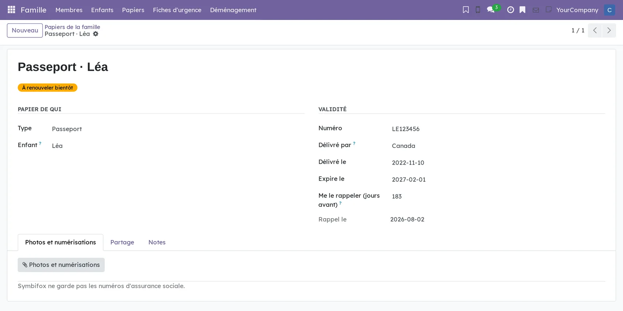This screenshot has height=311, width=623.
Task: Edit the Délivré le date 2022-11-10
Action: coord(498,163)
